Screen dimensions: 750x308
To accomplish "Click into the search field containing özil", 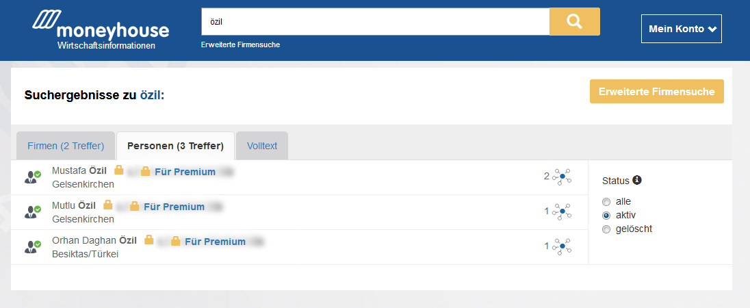I will (x=376, y=21).
